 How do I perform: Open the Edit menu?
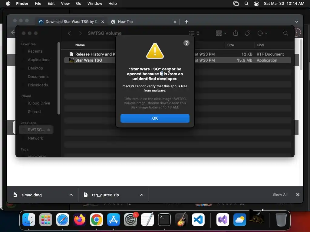51,4
